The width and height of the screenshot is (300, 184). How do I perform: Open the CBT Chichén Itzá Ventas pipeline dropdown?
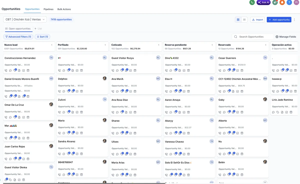click(x=25, y=19)
